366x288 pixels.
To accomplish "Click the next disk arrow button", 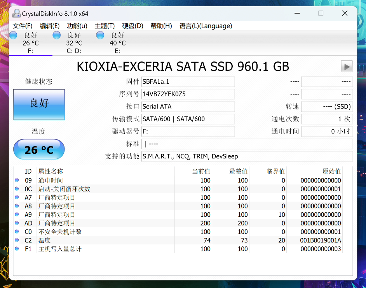I will [x=347, y=67].
